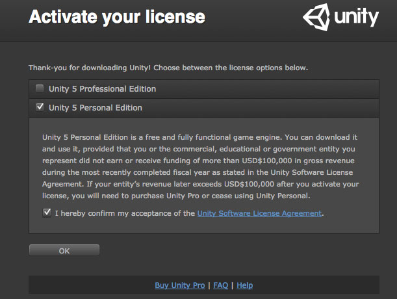
Task: Open the FAQ link in the footer
Action: pos(220,285)
